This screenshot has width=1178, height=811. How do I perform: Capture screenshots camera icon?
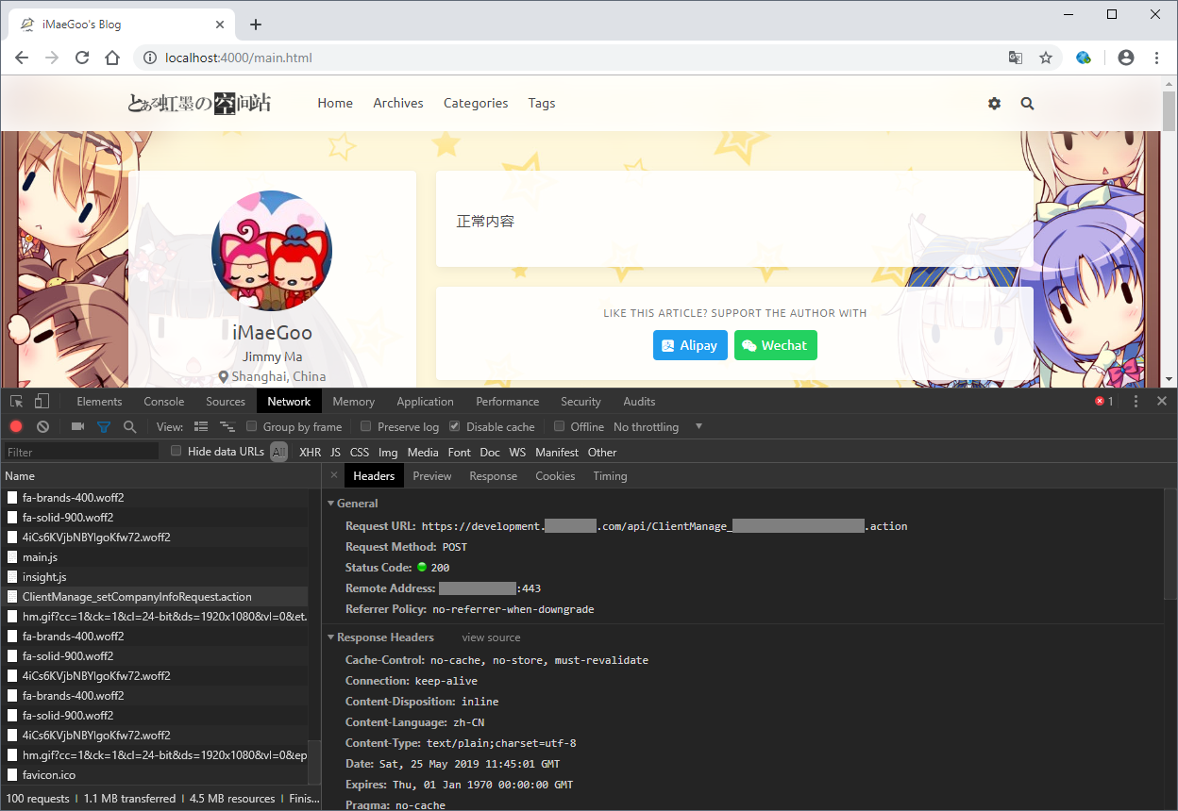[x=77, y=426]
